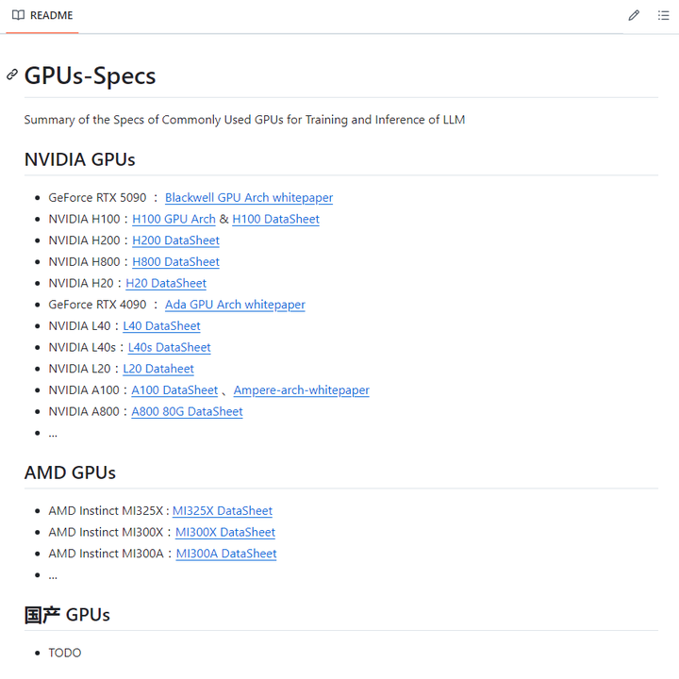Open Ada GPU Arch whitepaper link
679x679 pixels.
[x=235, y=305]
